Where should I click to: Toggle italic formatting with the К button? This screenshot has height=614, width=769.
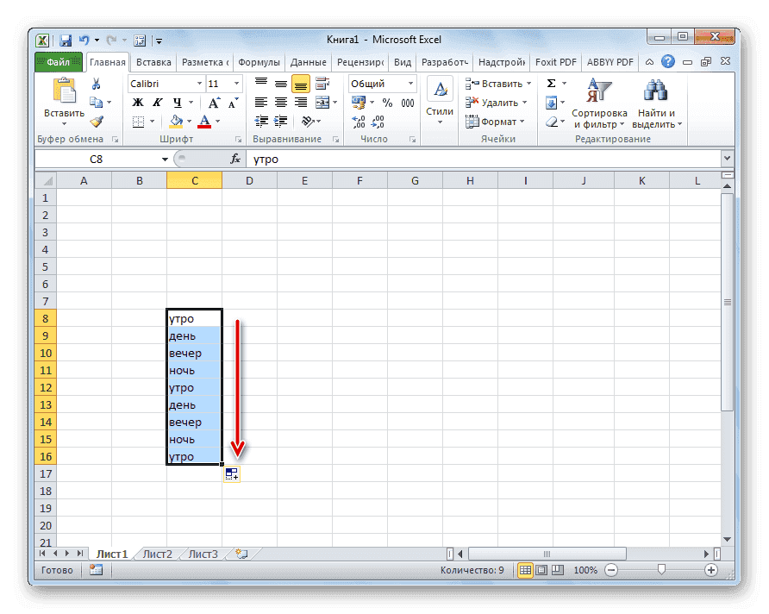coord(156,102)
